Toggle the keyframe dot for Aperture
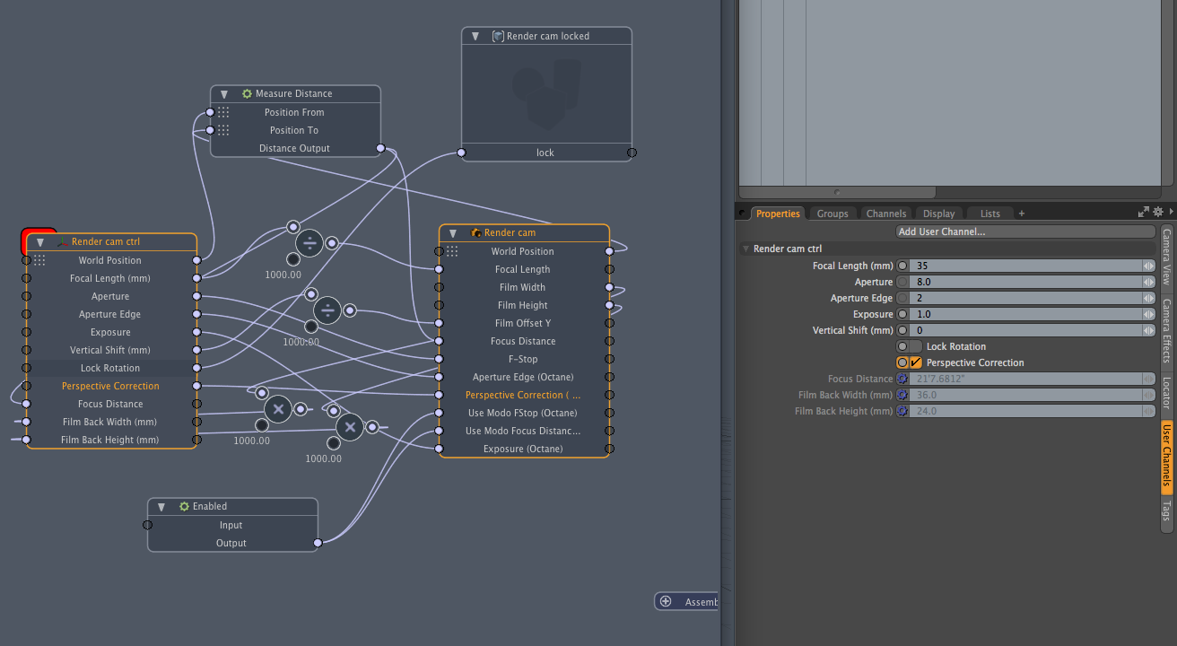1177x646 pixels. click(902, 282)
